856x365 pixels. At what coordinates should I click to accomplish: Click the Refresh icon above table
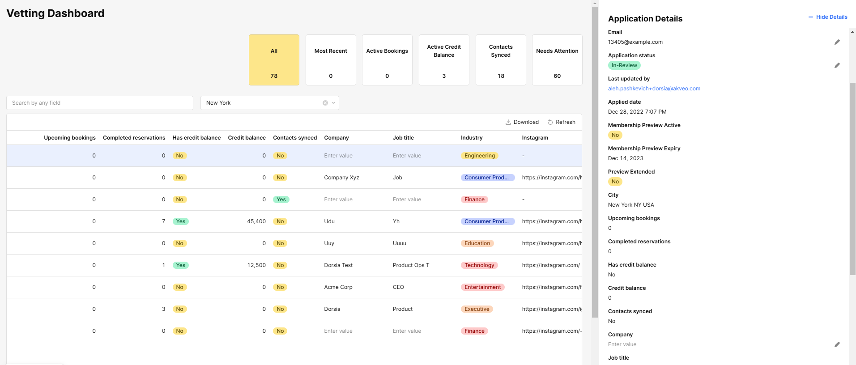550,122
